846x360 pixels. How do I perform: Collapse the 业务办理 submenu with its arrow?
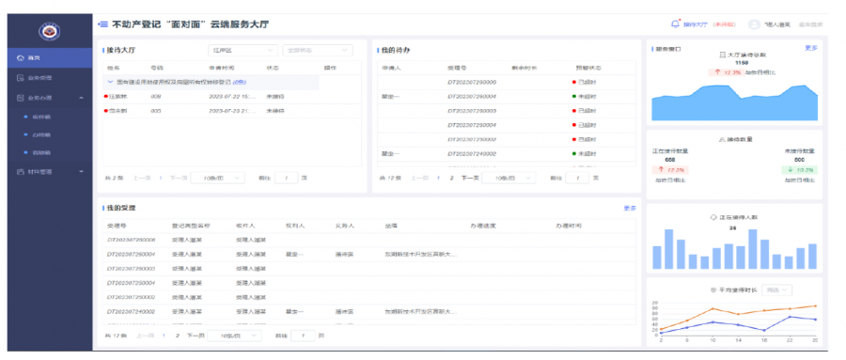tap(81, 99)
